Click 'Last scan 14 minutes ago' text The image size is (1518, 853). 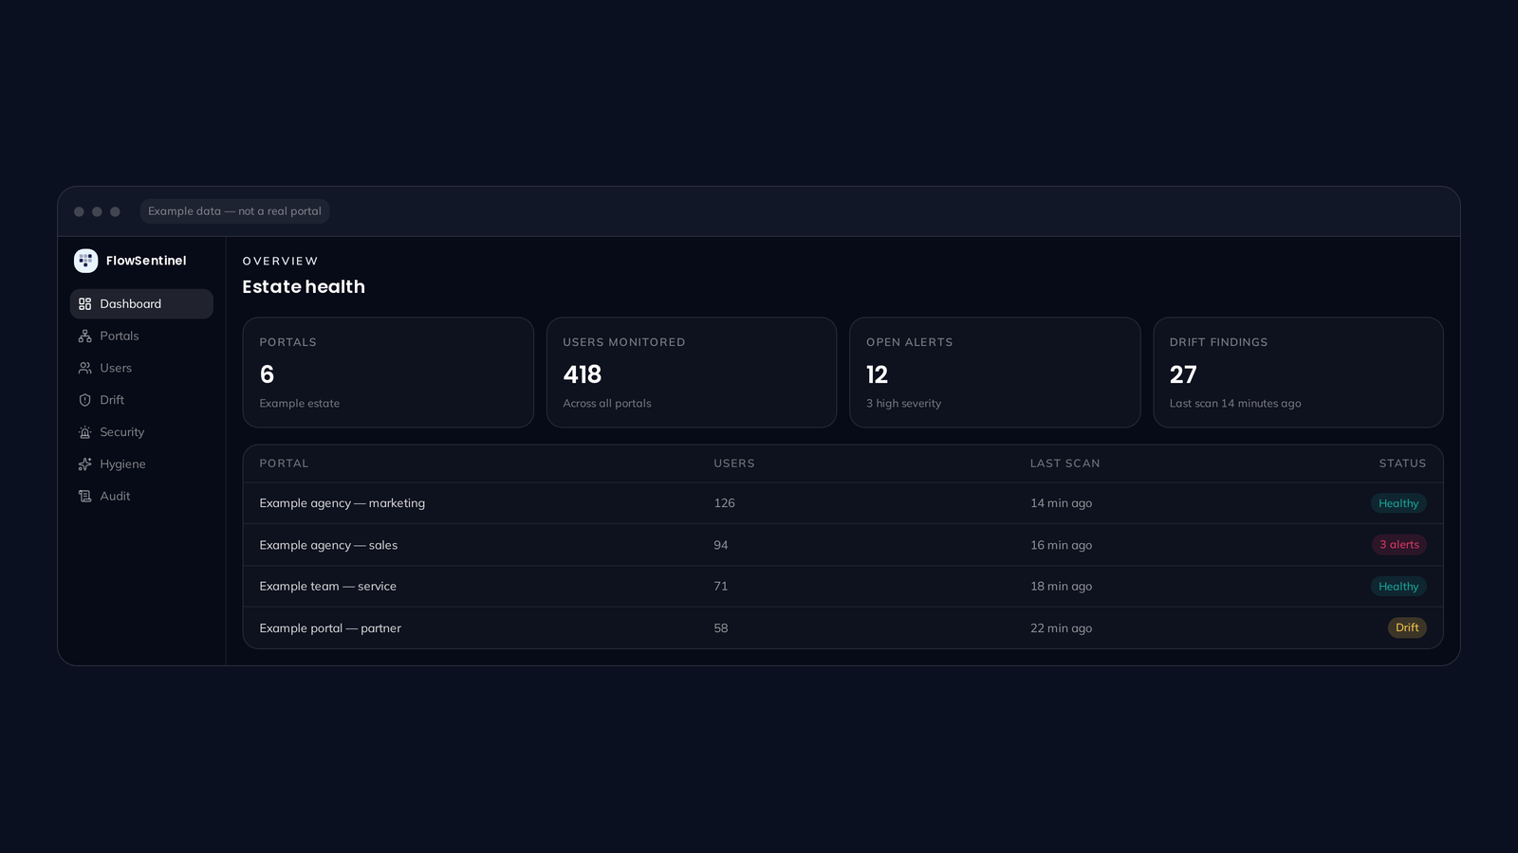pos(1235,404)
